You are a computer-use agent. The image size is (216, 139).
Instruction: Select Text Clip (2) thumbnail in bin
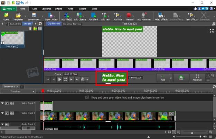click(12, 39)
